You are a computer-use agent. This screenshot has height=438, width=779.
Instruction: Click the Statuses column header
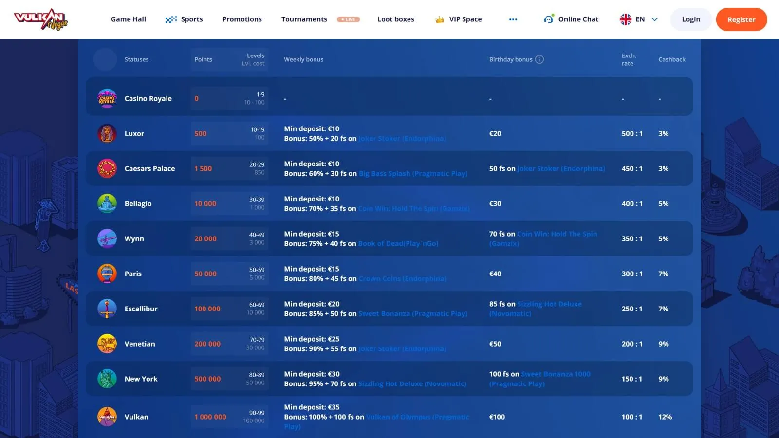click(x=136, y=59)
